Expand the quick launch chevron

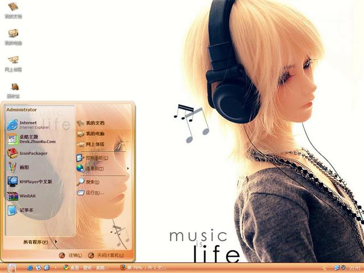point(55,268)
